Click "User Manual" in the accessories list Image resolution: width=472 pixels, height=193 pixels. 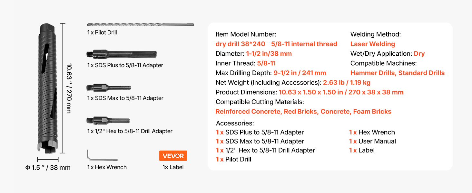[377, 141]
